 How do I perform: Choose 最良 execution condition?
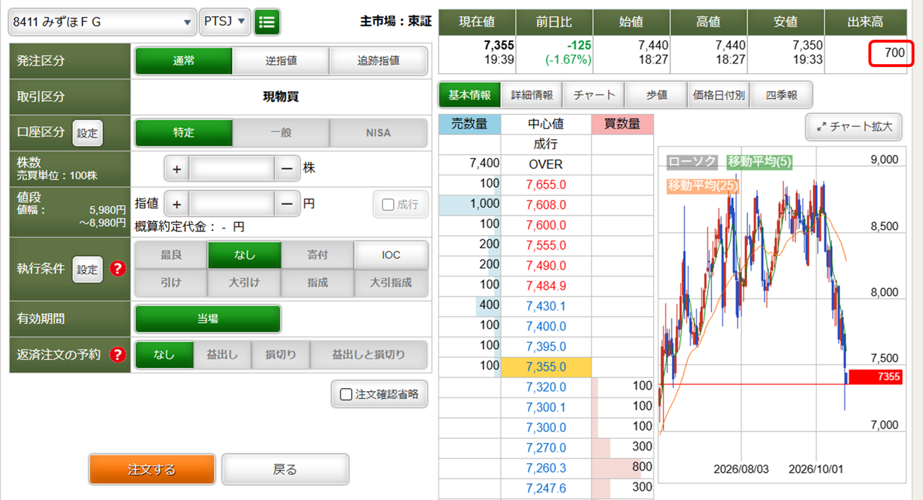171,255
